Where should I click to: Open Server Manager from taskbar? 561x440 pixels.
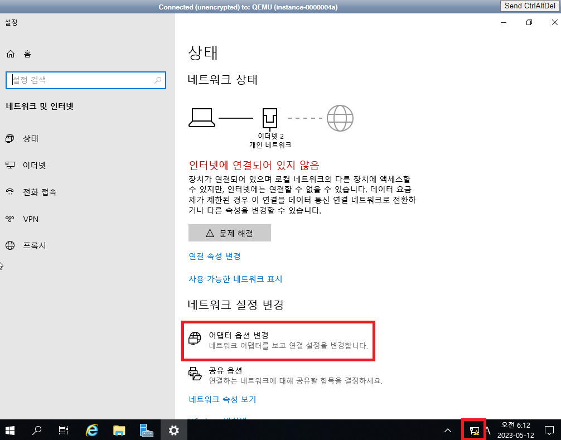tap(146, 430)
